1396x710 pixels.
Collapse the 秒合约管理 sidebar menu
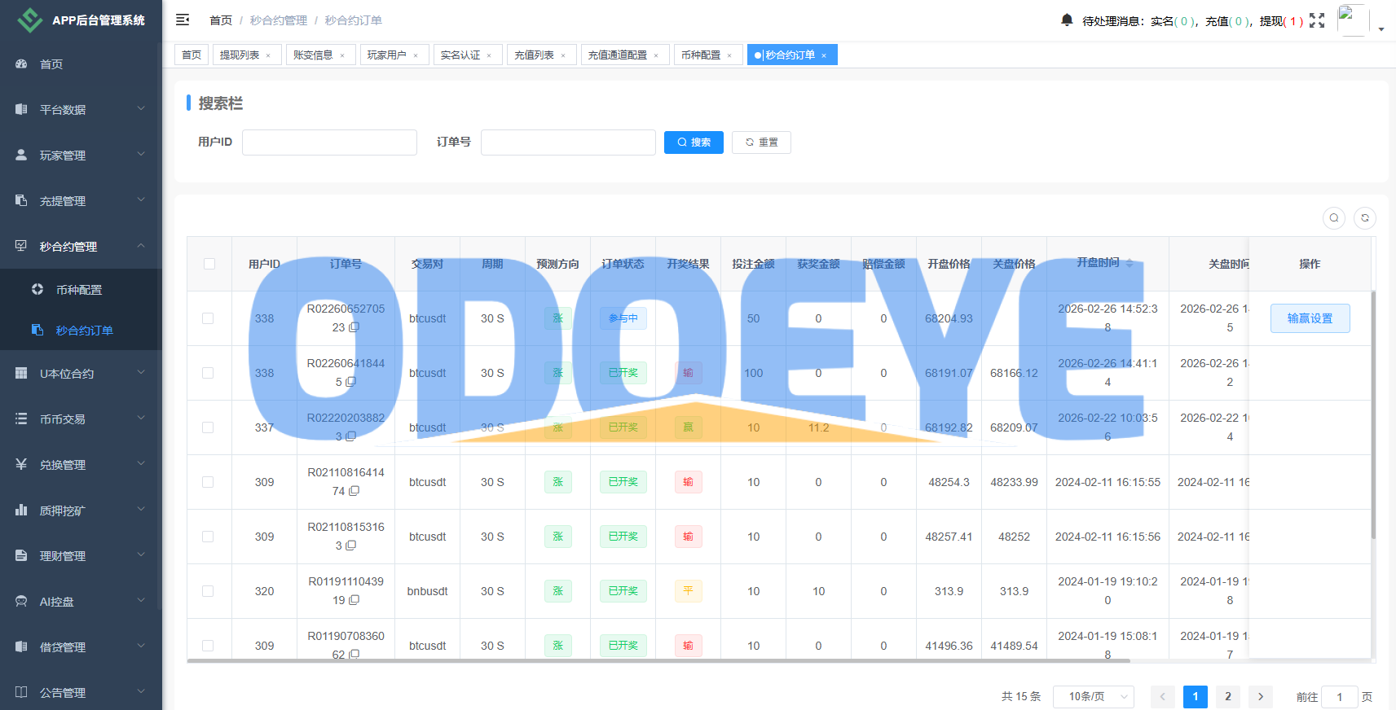point(81,246)
